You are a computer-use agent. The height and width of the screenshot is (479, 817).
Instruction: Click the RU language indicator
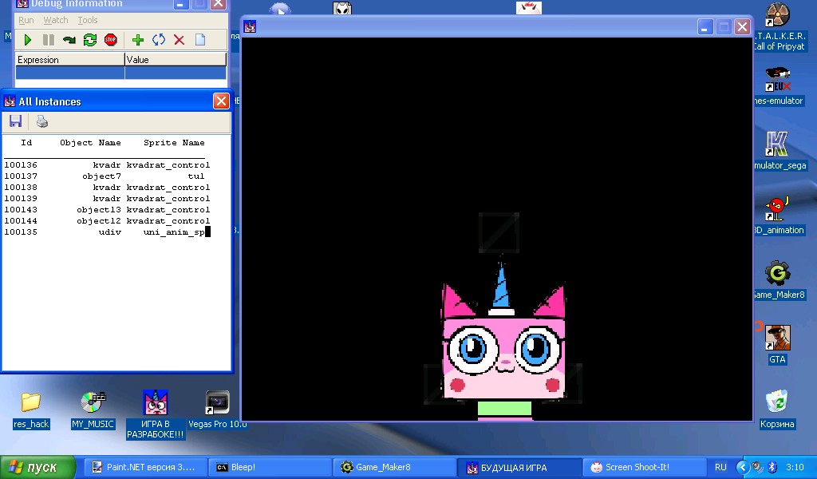click(x=720, y=467)
